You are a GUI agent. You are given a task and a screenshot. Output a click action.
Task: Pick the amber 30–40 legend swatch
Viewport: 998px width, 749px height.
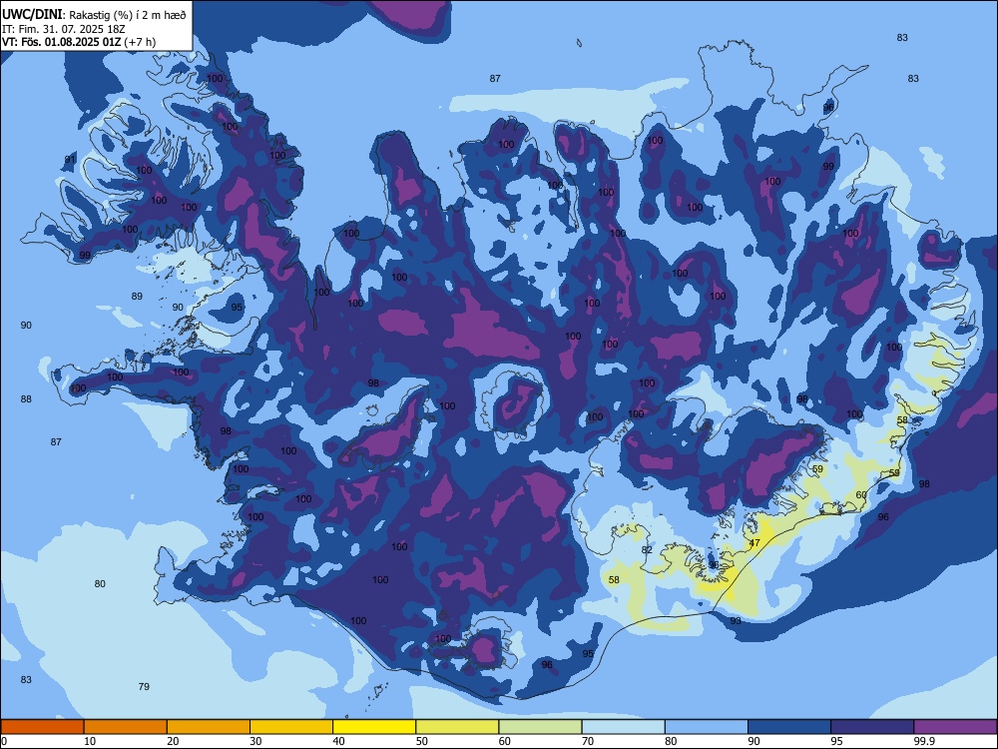pyautogui.click(x=291, y=727)
